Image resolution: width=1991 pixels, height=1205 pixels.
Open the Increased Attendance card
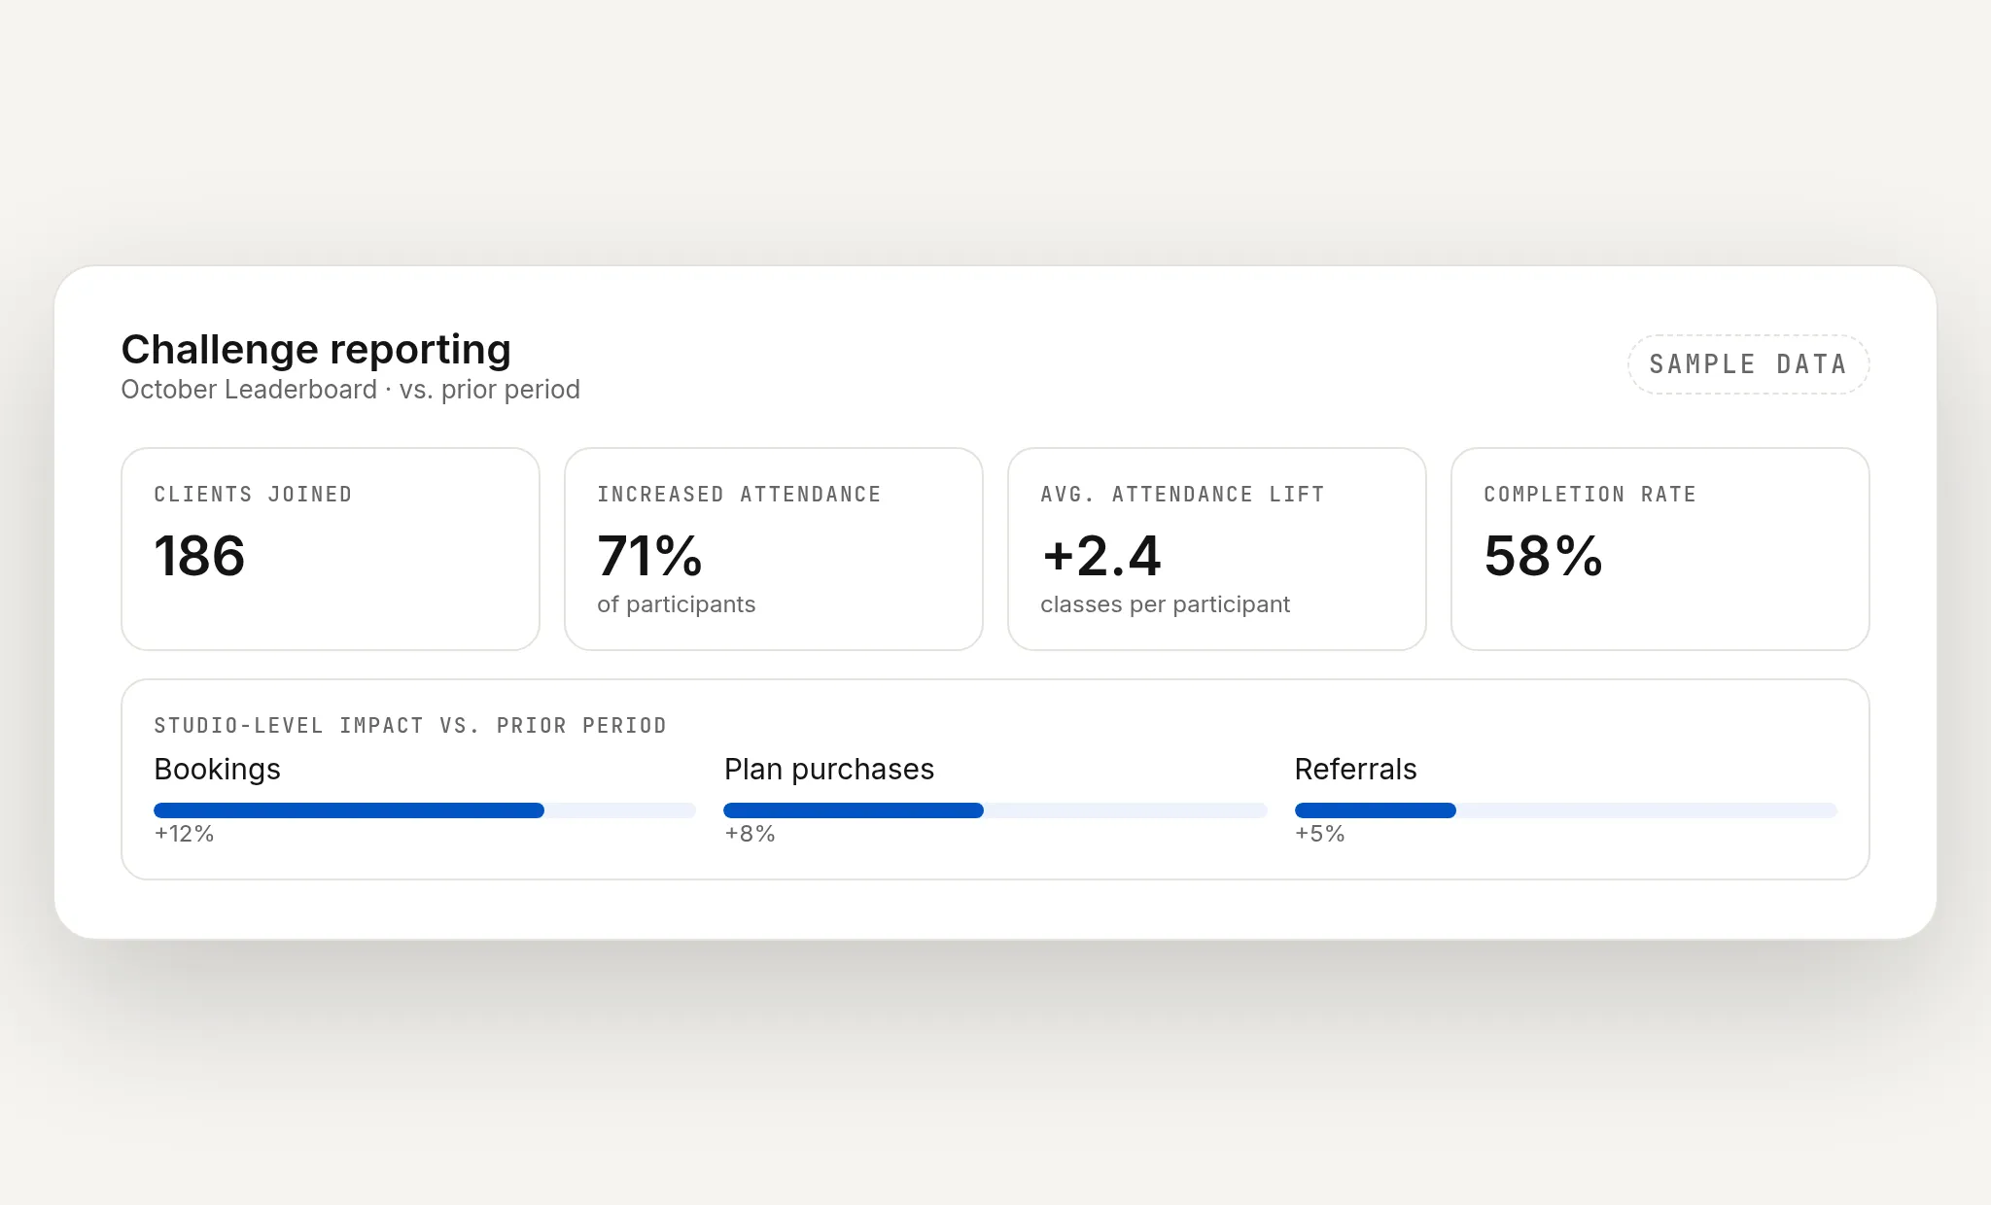coord(774,549)
